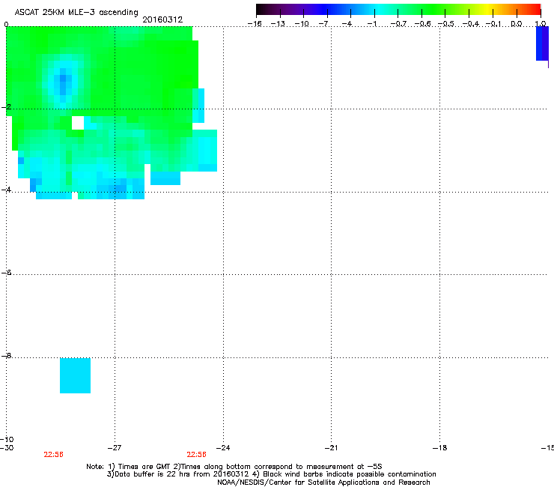Click the -0.4 color bar label
The height and width of the screenshot is (487, 554).
pos(471,24)
